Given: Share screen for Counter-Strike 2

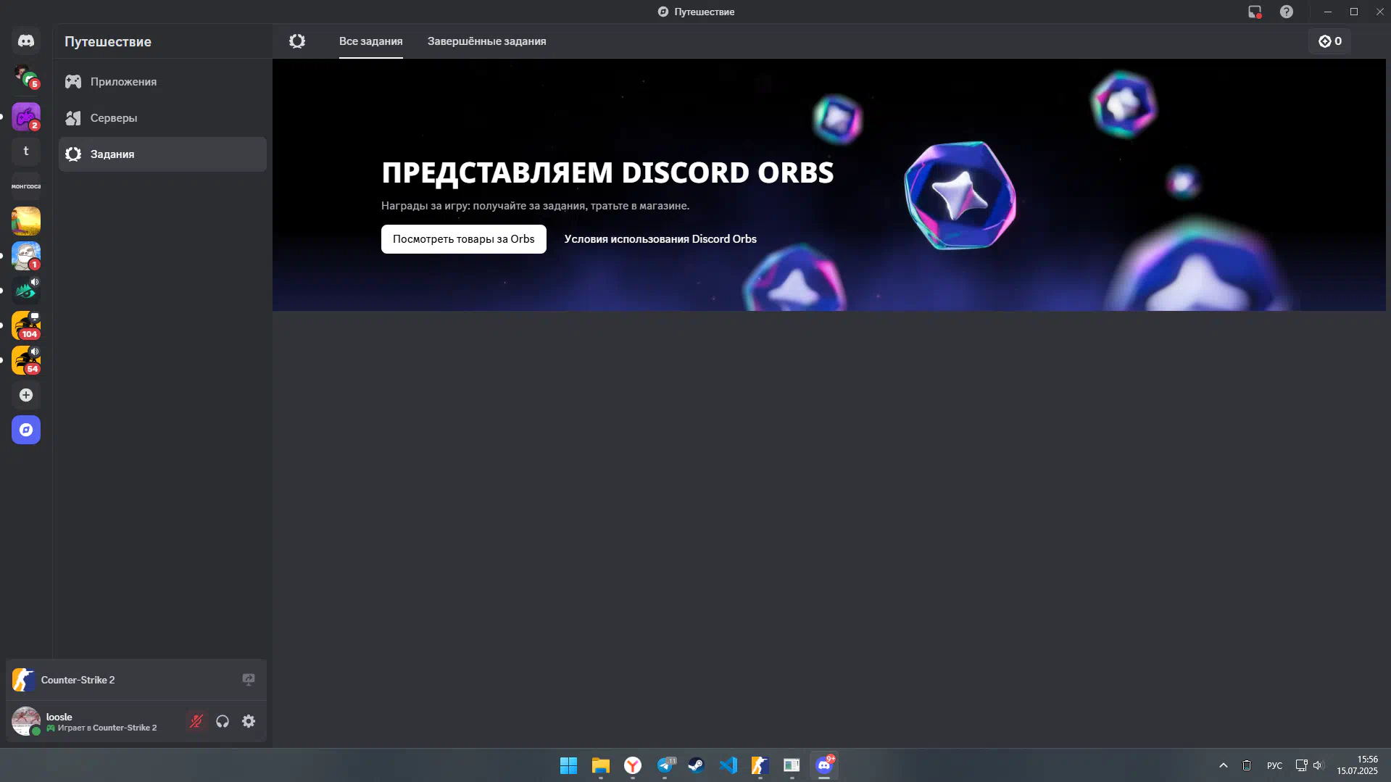Looking at the screenshot, I should [249, 680].
